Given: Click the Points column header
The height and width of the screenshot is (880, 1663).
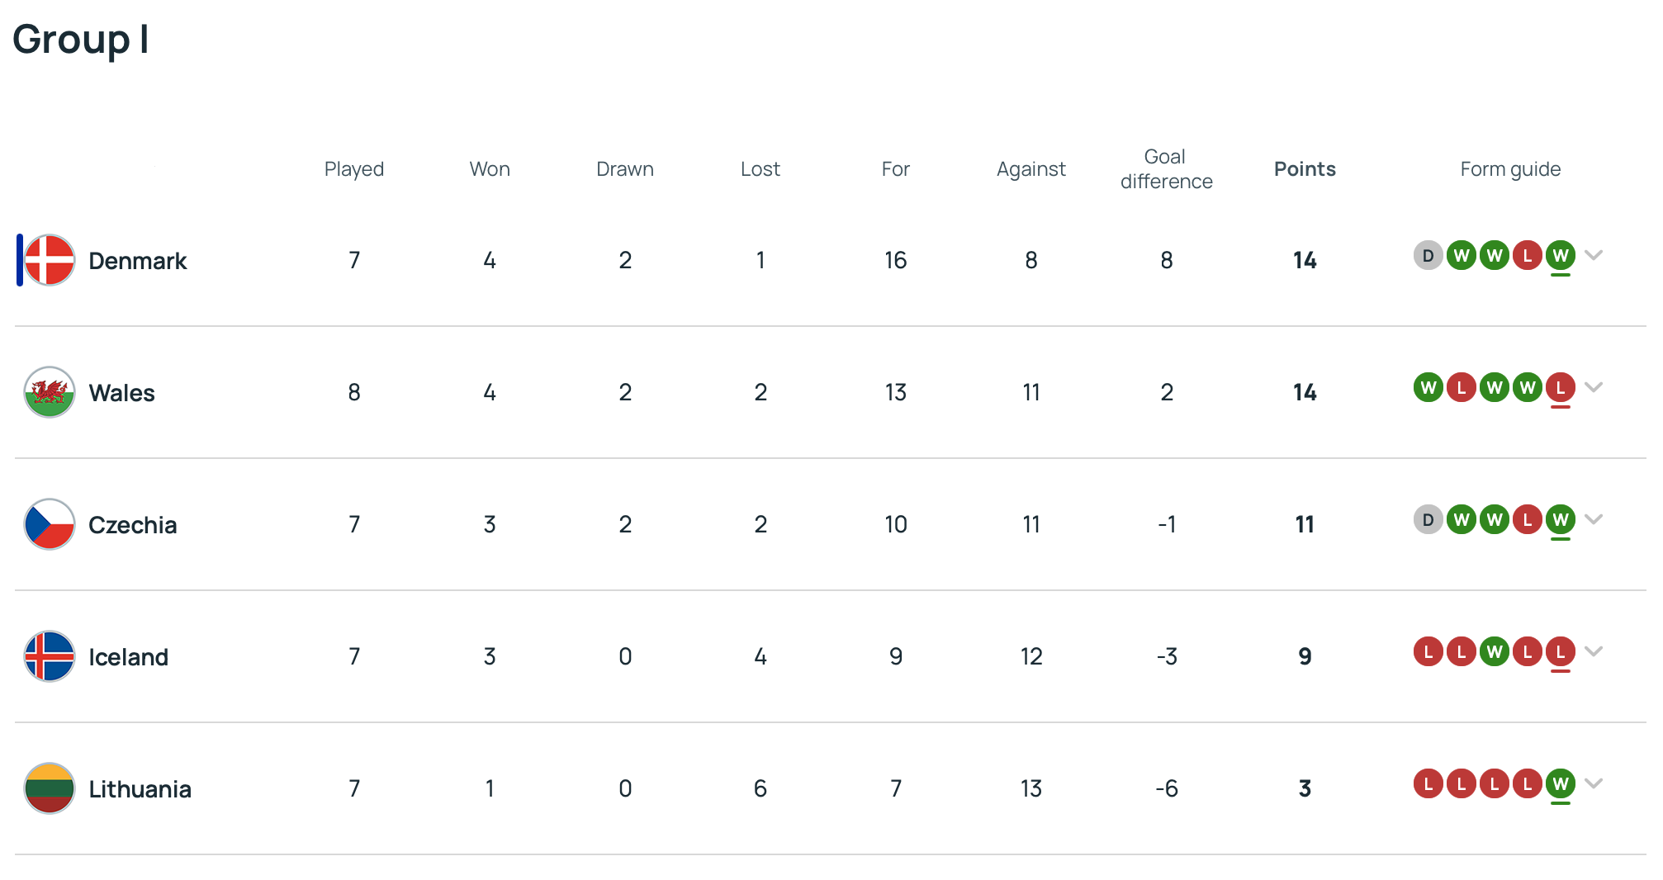Looking at the screenshot, I should point(1305,169).
